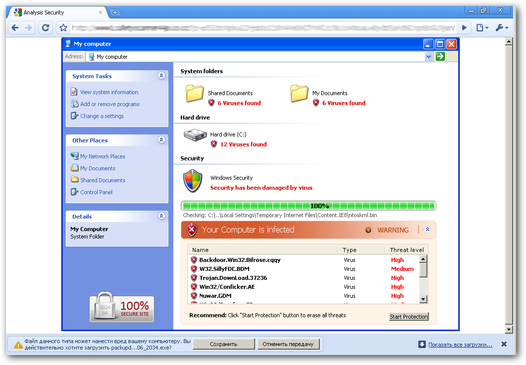Click the Отменить передачу button
Image resolution: width=526 pixels, height=365 pixels.
click(x=288, y=344)
